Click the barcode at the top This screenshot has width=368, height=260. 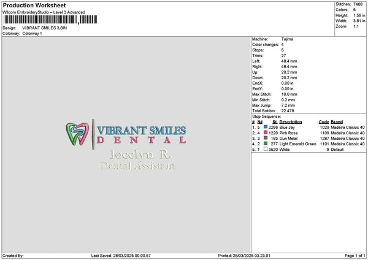pos(50,20)
